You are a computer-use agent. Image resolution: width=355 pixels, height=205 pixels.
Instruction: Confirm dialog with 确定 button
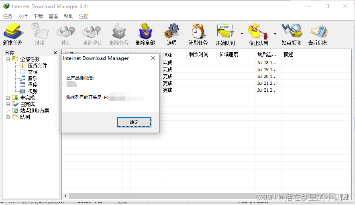tap(134, 122)
